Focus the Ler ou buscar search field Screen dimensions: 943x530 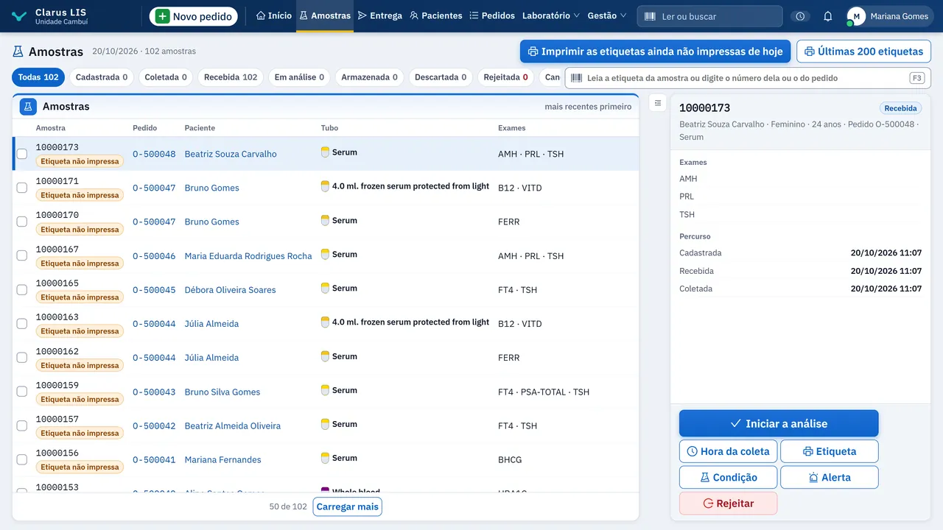(x=710, y=16)
